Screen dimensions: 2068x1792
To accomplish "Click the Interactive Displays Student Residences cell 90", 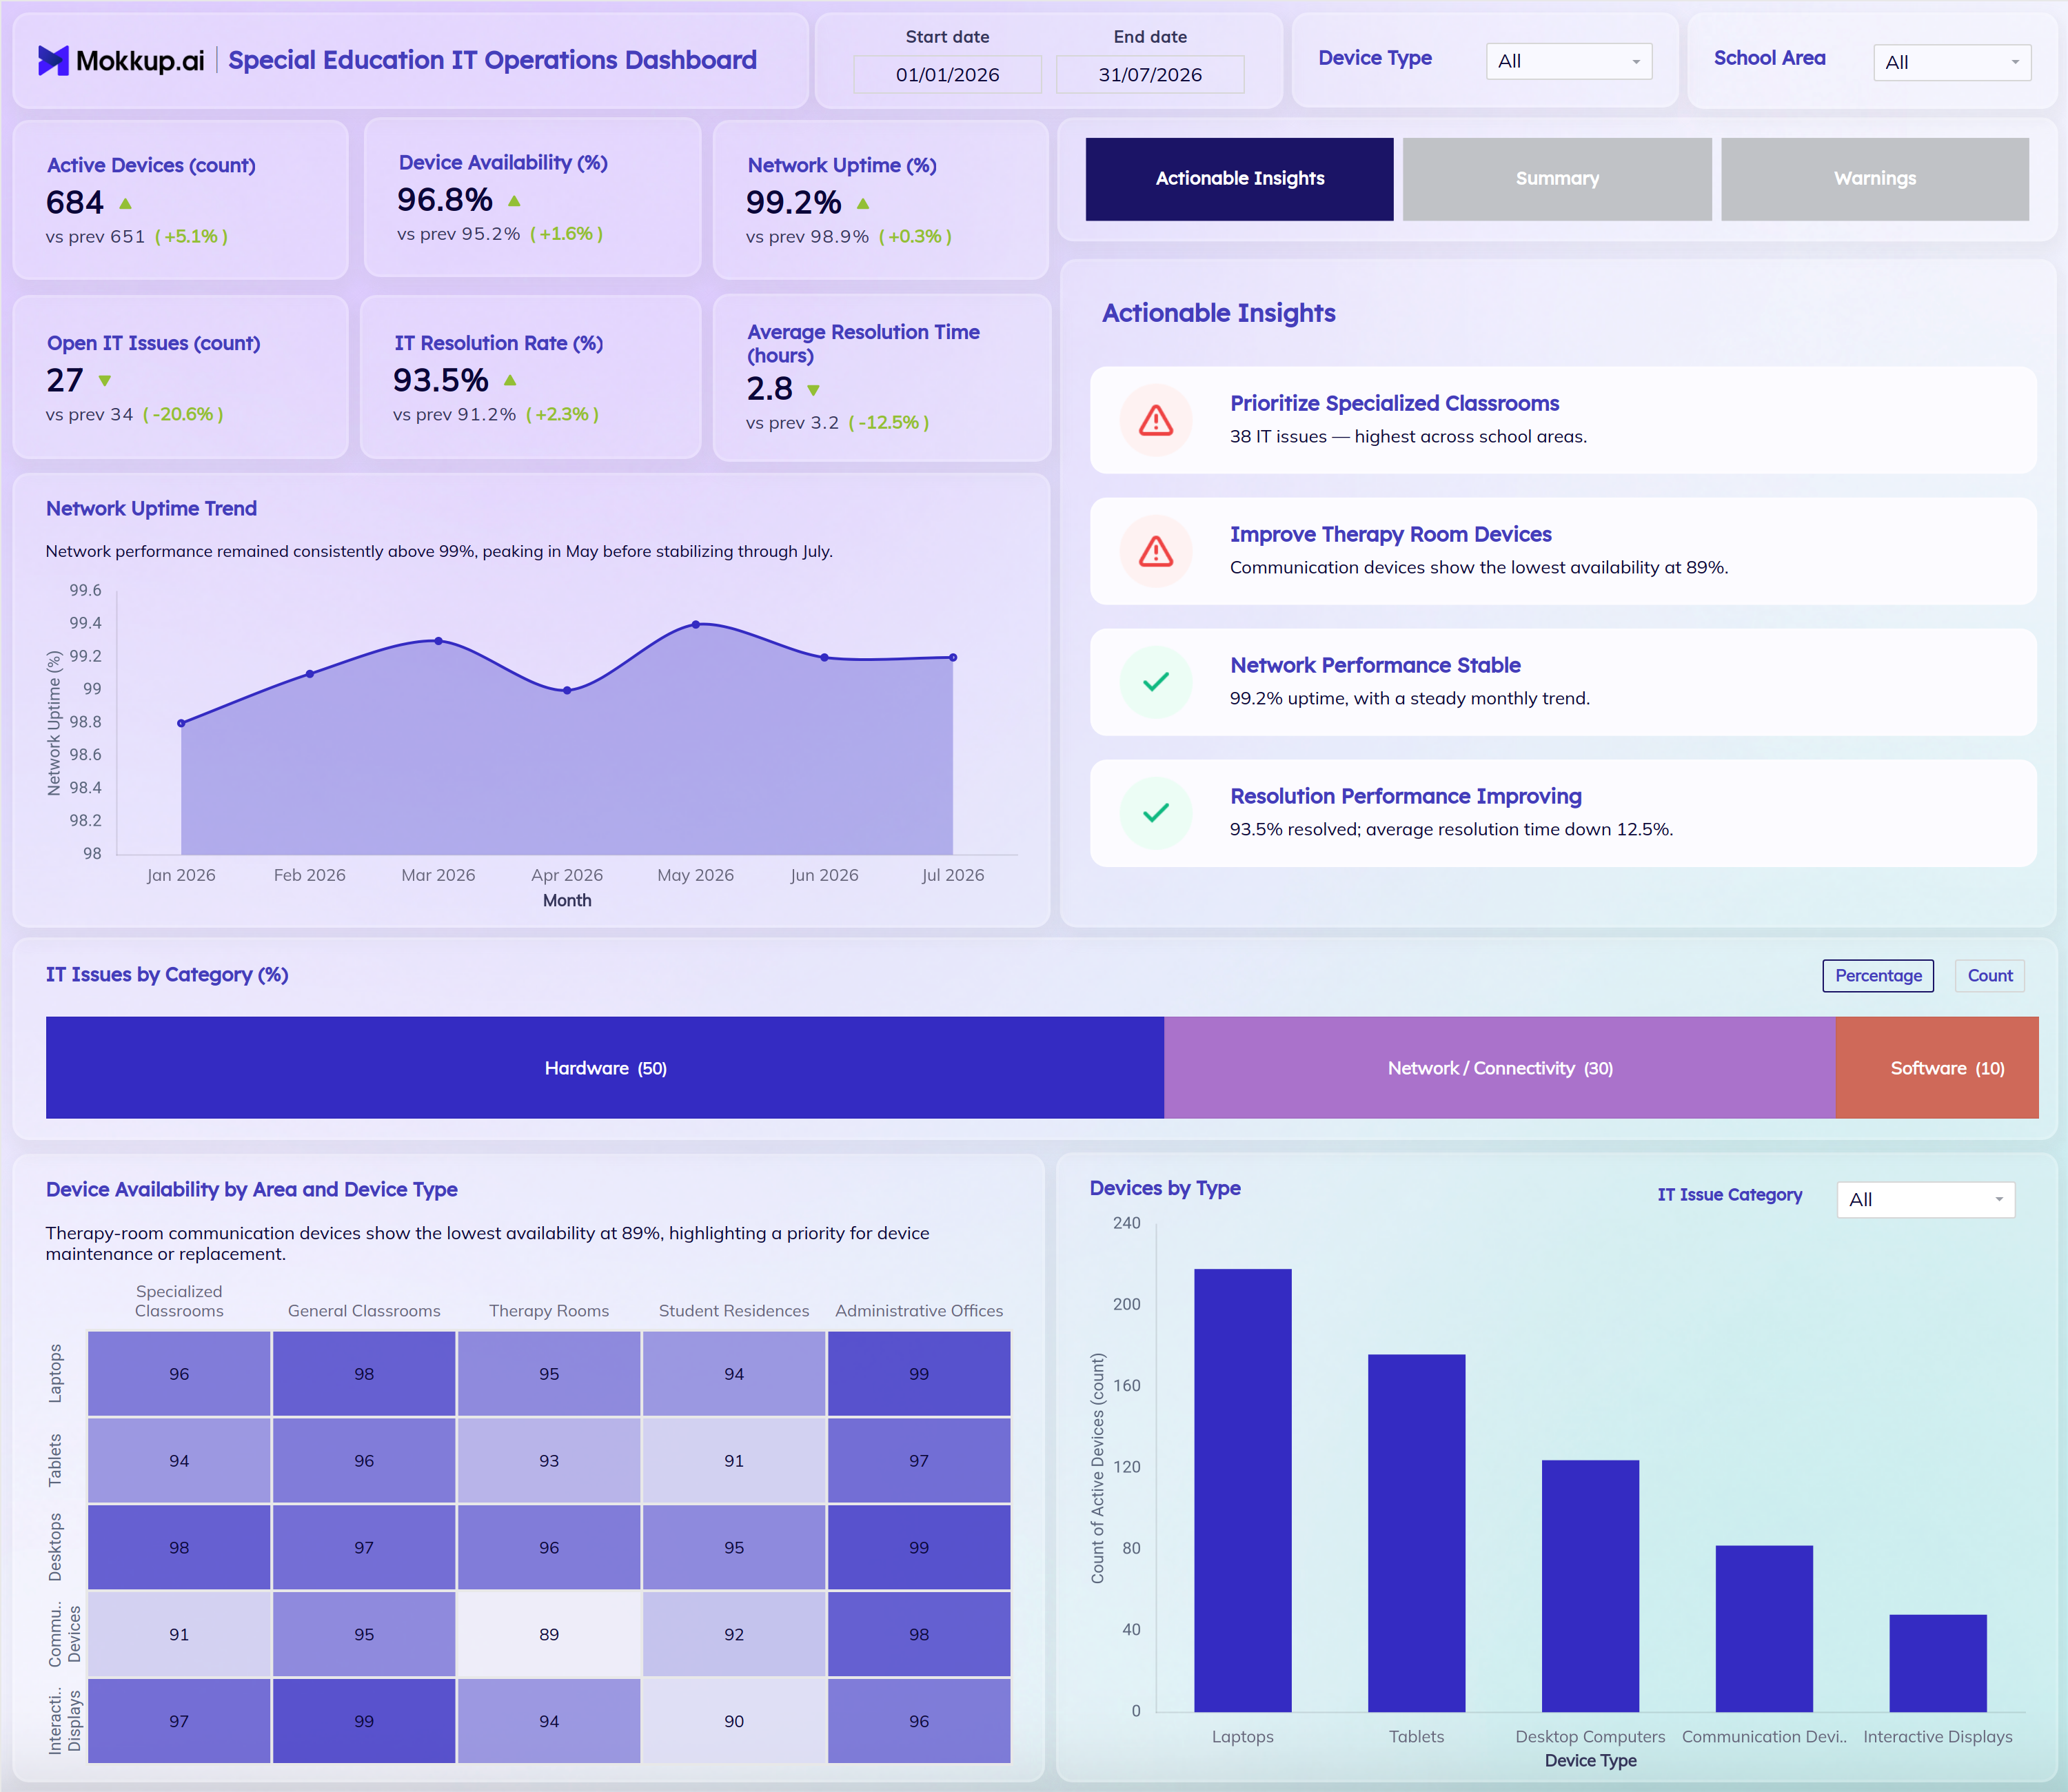I will tap(734, 1722).
